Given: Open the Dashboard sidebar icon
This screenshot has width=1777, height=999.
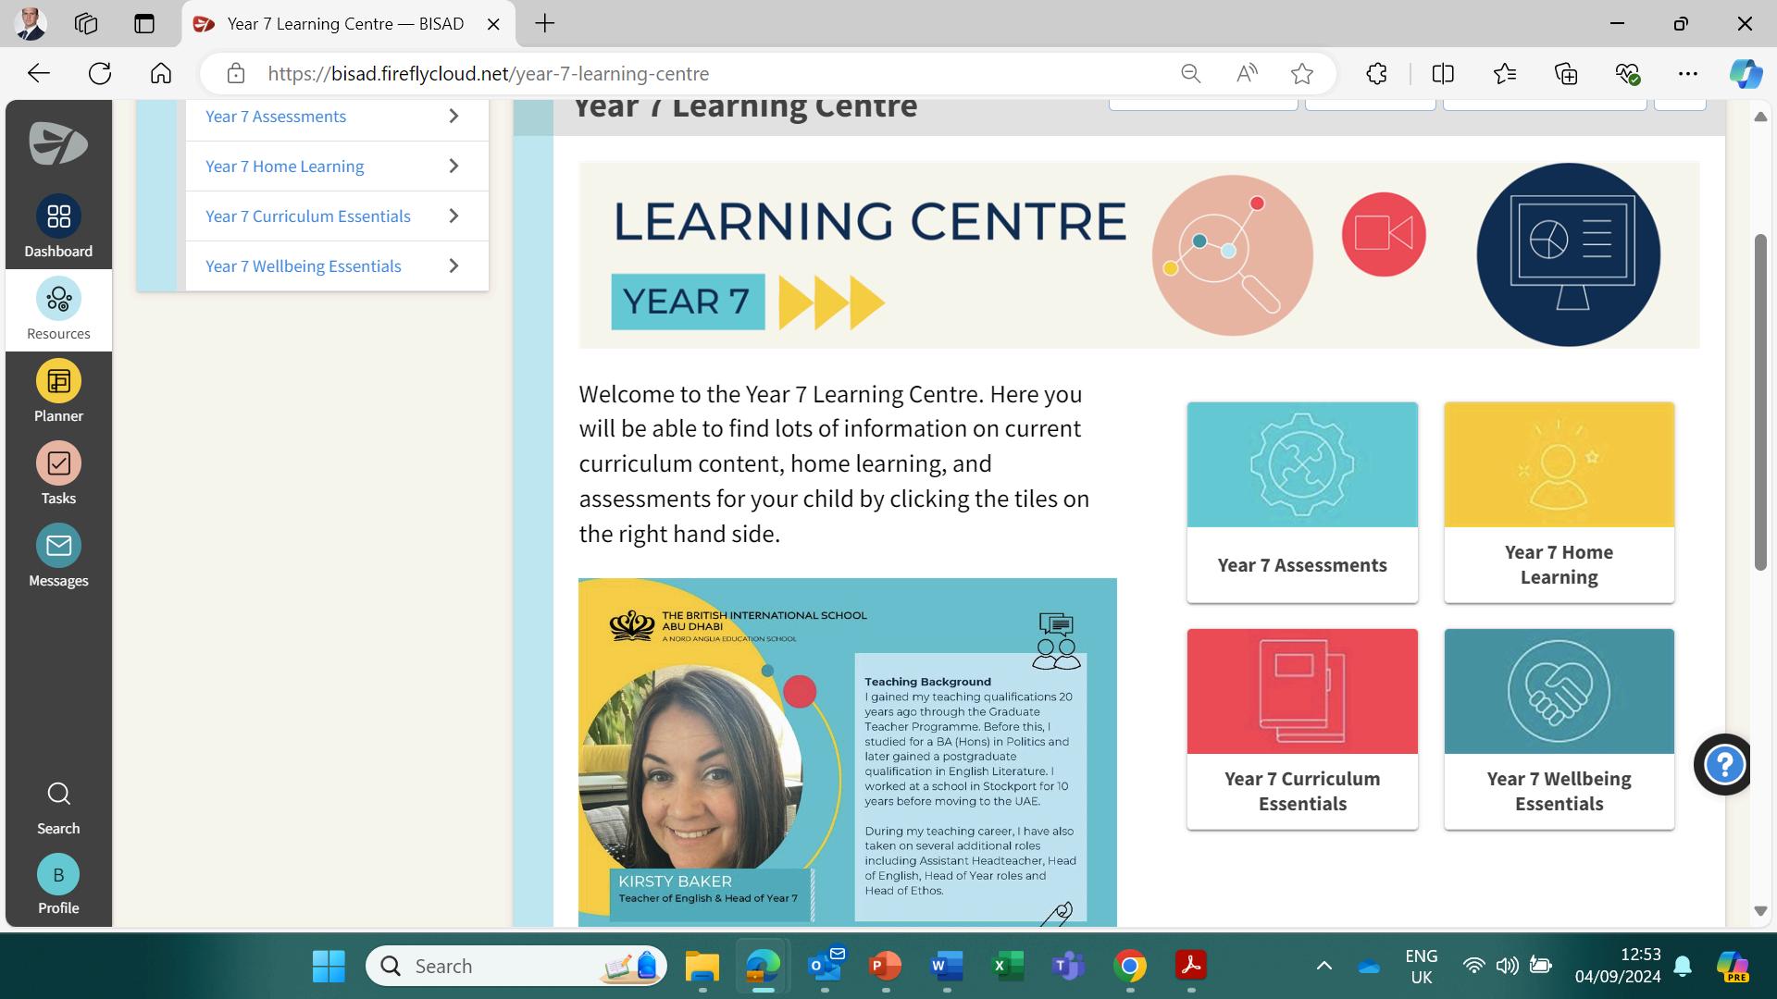Looking at the screenshot, I should coord(58,216).
